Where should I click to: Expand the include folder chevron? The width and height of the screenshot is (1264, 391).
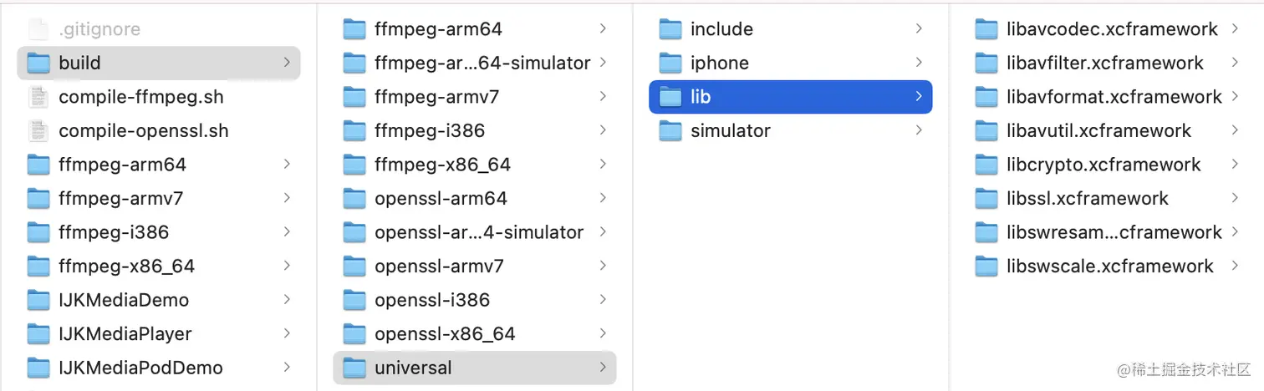pos(919,29)
